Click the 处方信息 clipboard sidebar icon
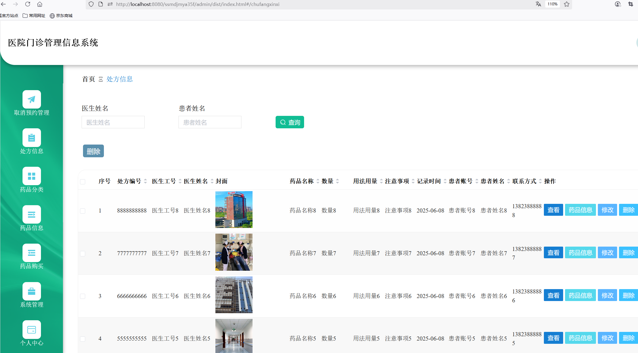This screenshot has width=638, height=353. coord(32,138)
